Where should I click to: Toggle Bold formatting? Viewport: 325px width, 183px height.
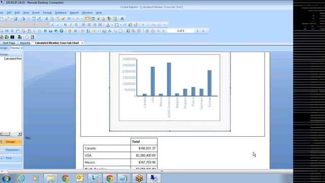66,25
